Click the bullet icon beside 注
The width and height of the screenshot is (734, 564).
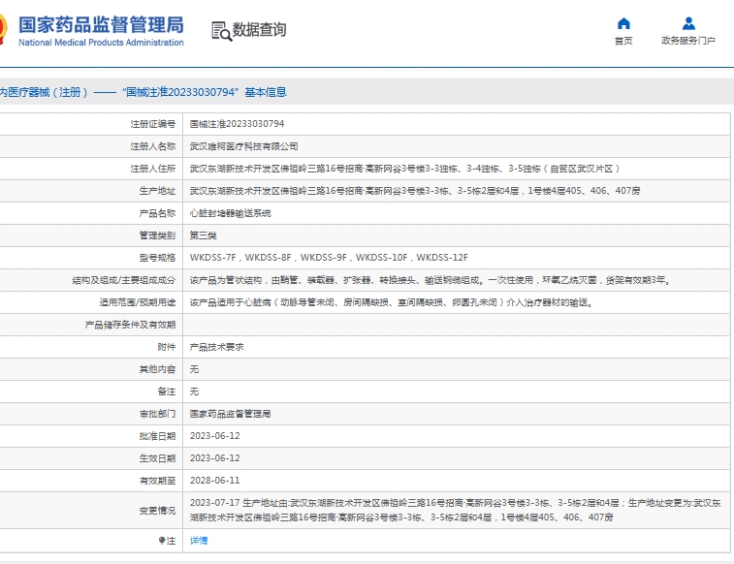[162, 541]
